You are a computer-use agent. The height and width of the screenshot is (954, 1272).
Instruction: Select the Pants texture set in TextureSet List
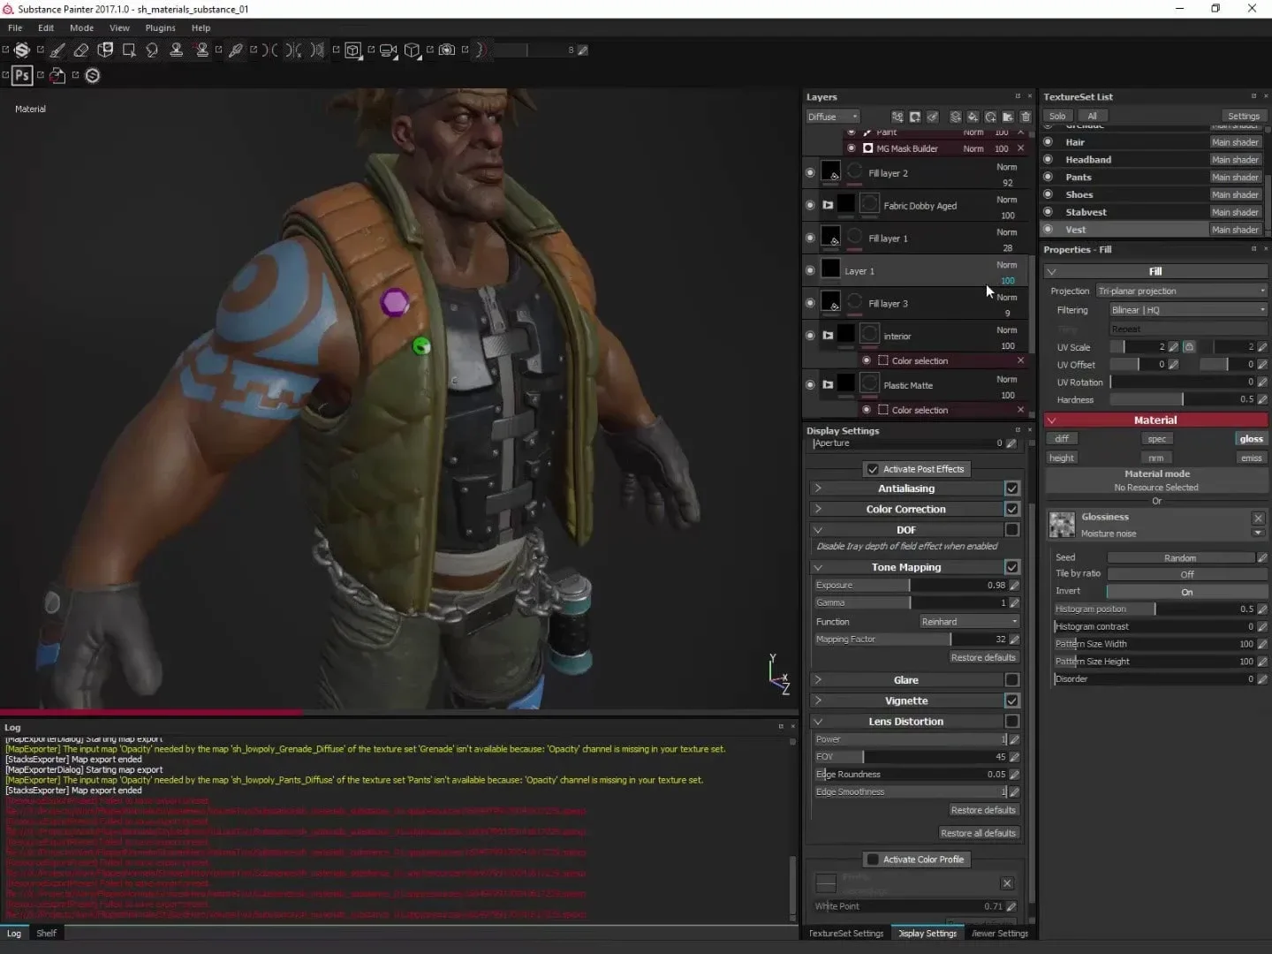[1079, 177]
